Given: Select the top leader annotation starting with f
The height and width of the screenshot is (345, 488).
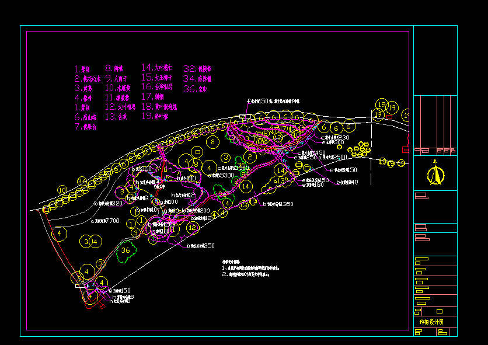Looking at the screenshot, I should click(x=273, y=101).
